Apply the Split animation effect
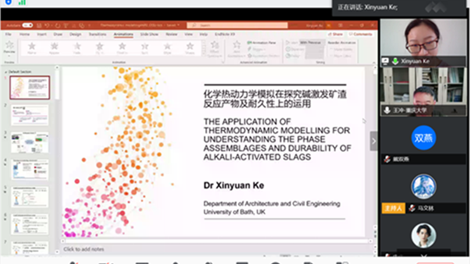 145,48
